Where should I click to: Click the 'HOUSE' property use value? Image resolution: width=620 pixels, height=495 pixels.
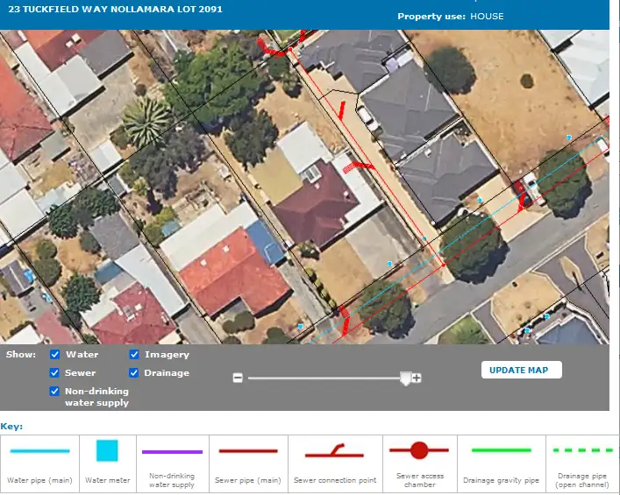coord(487,16)
